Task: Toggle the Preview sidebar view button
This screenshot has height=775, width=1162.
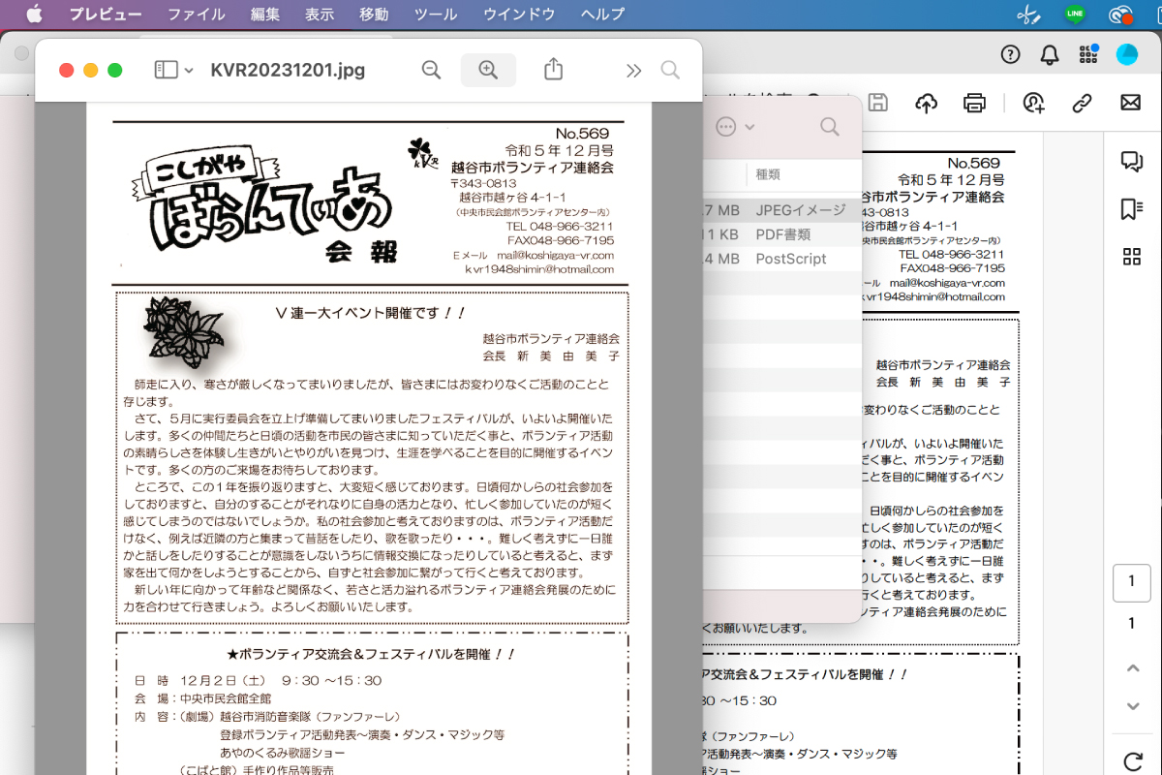Action: pos(166,70)
